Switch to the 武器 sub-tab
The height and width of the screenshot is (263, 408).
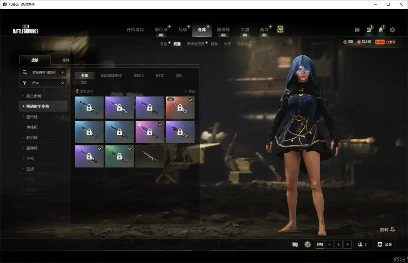coord(177,44)
